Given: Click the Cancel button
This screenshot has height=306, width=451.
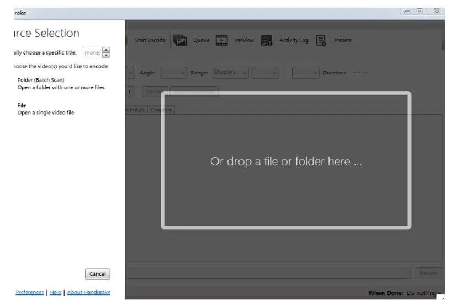Looking at the screenshot, I should [x=97, y=274].
